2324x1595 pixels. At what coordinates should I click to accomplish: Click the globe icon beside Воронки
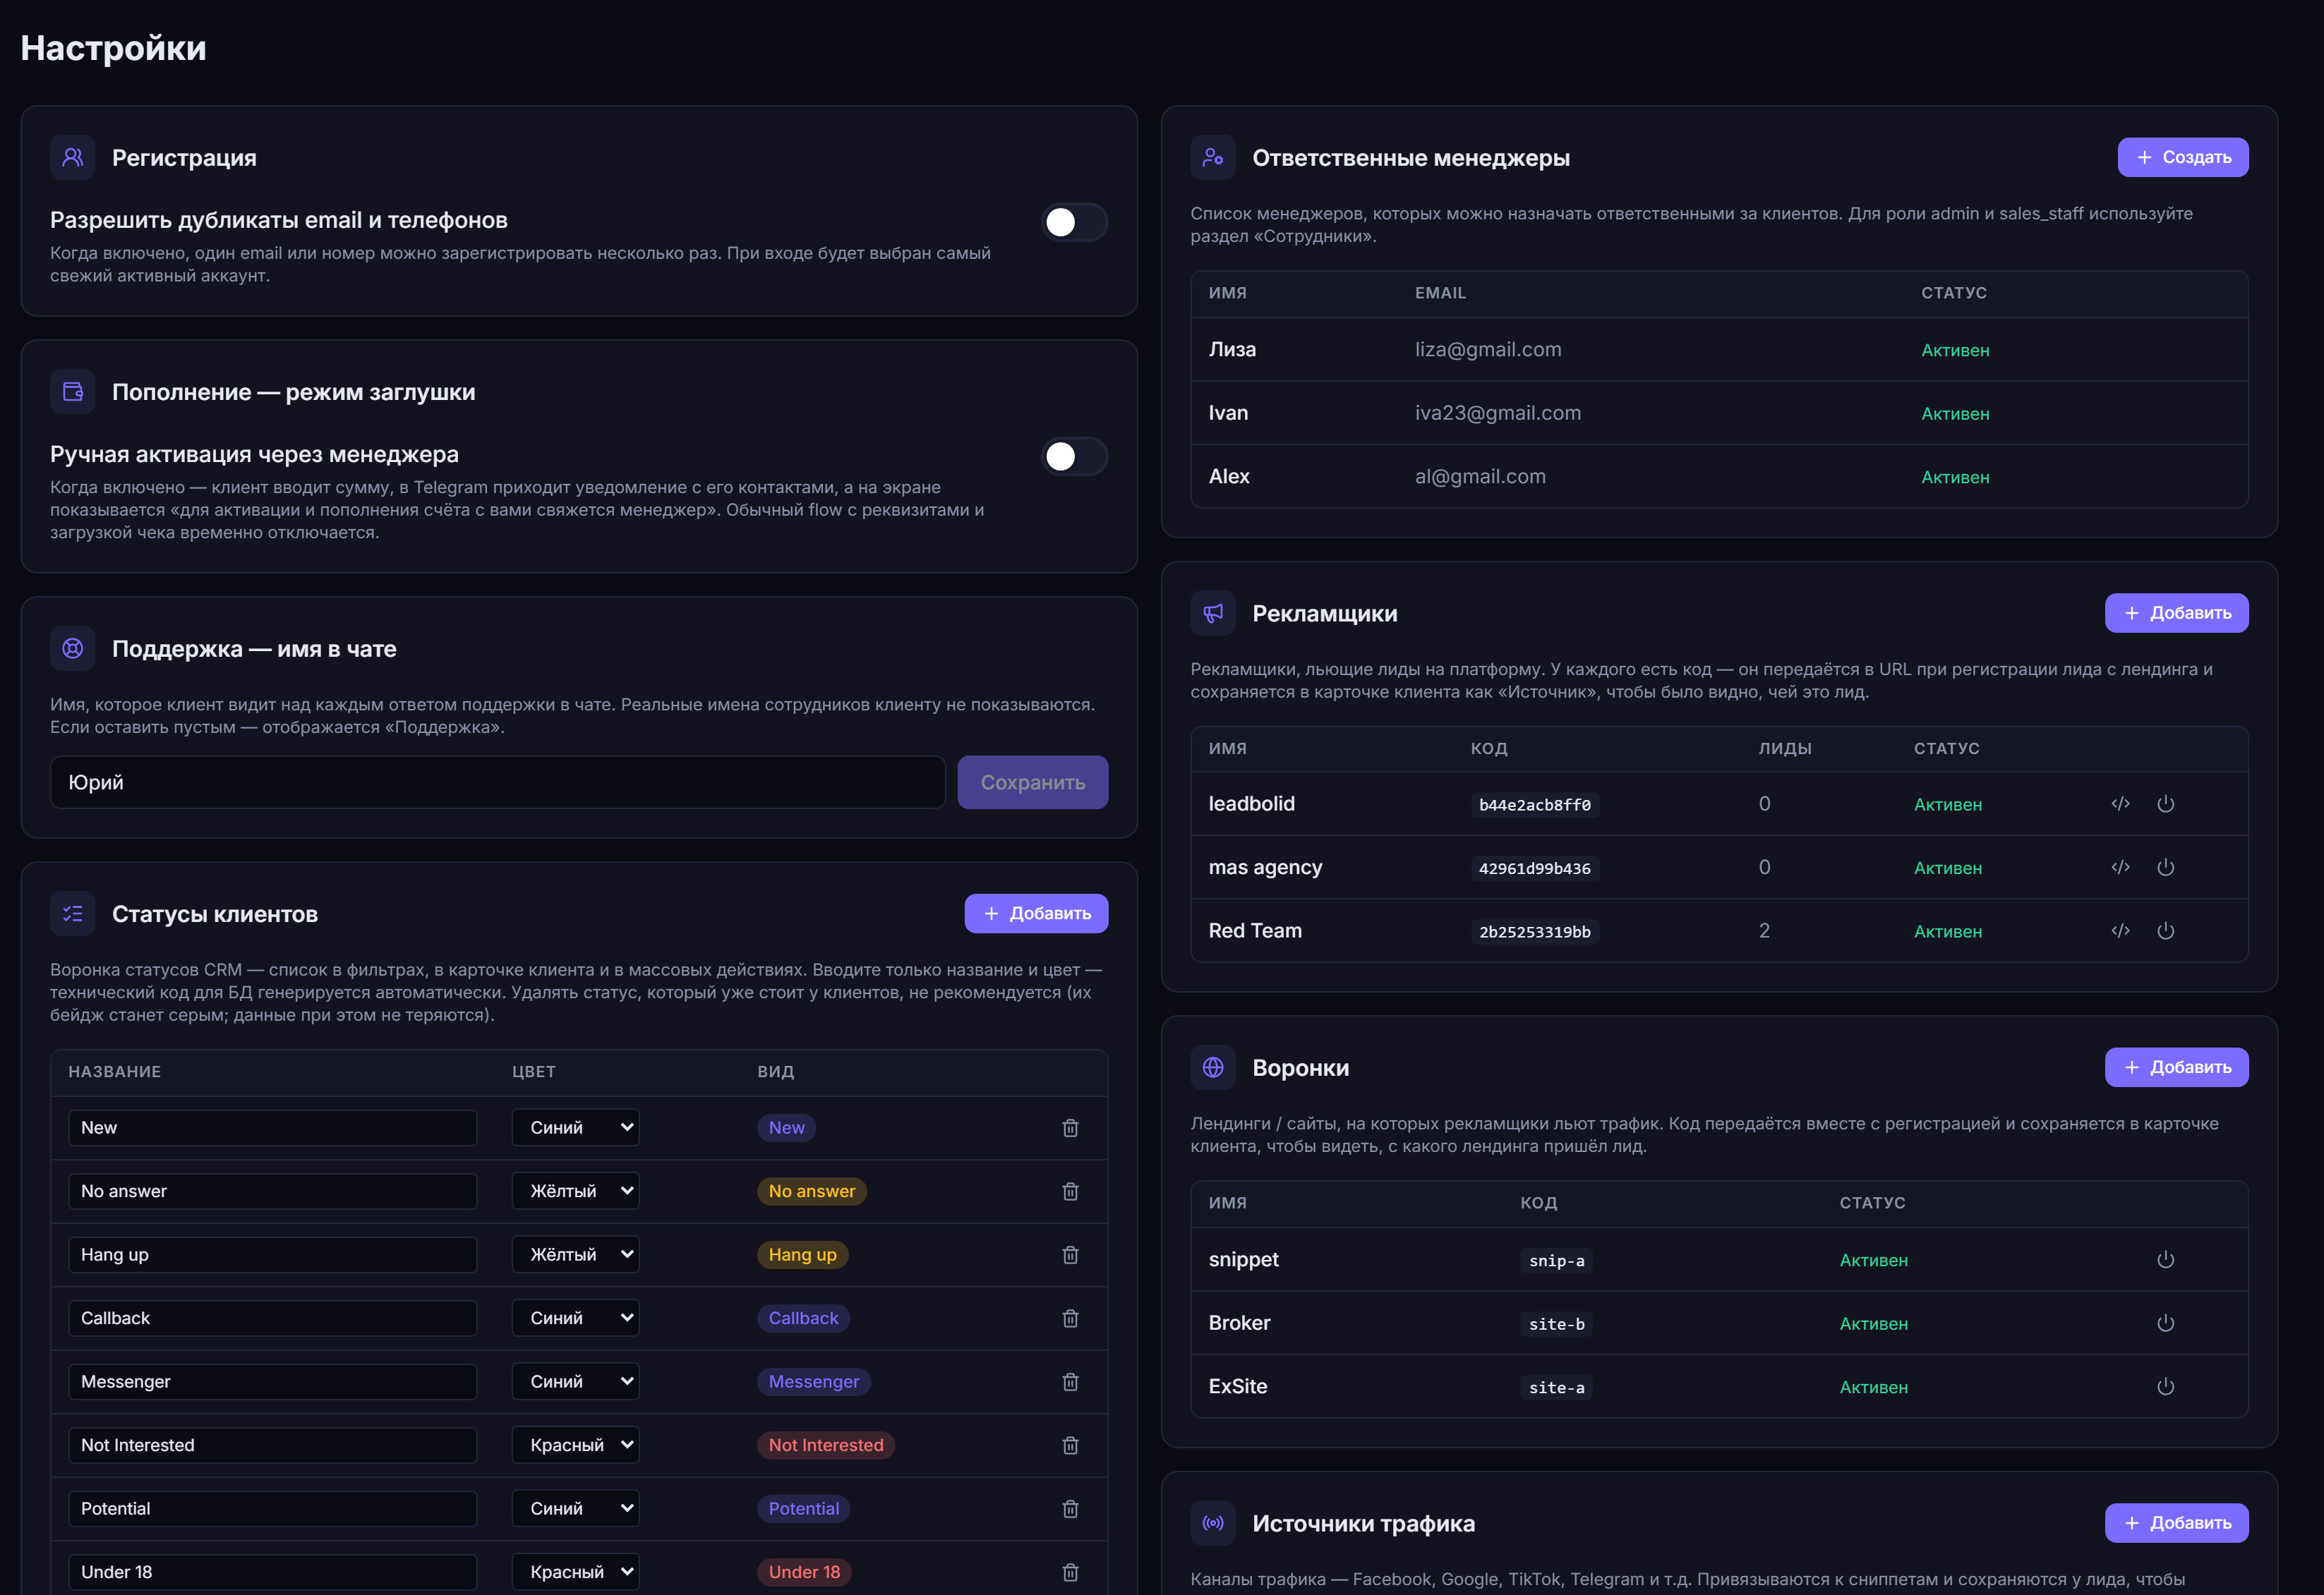(x=1213, y=1067)
